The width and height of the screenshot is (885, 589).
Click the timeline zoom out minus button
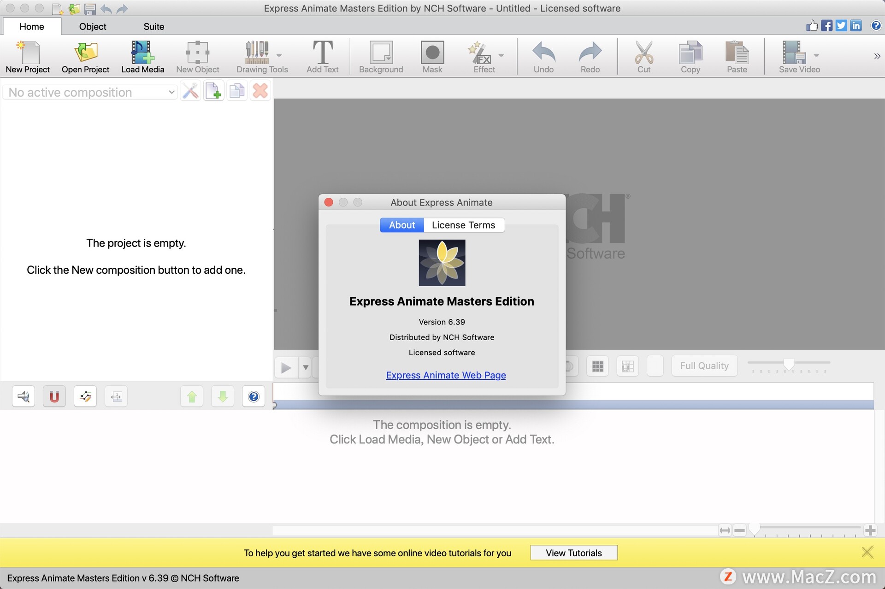739,530
